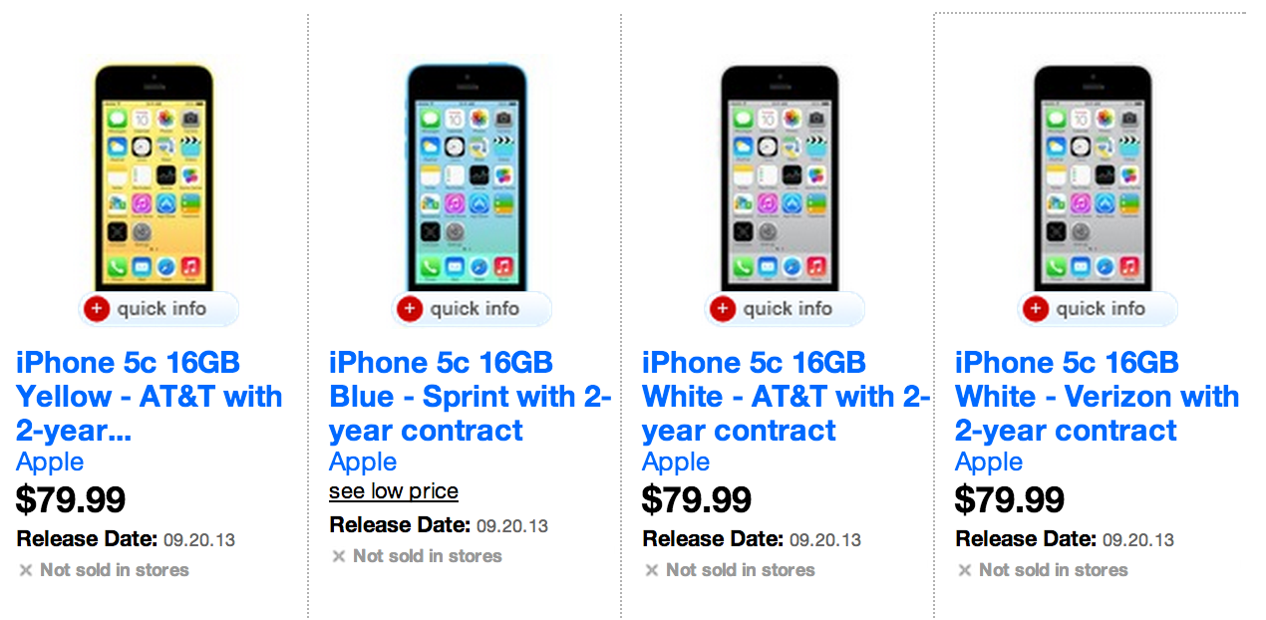Click the red plus icon on the Yellow iPhone
The width and height of the screenshot is (1266, 620).
(x=97, y=309)
